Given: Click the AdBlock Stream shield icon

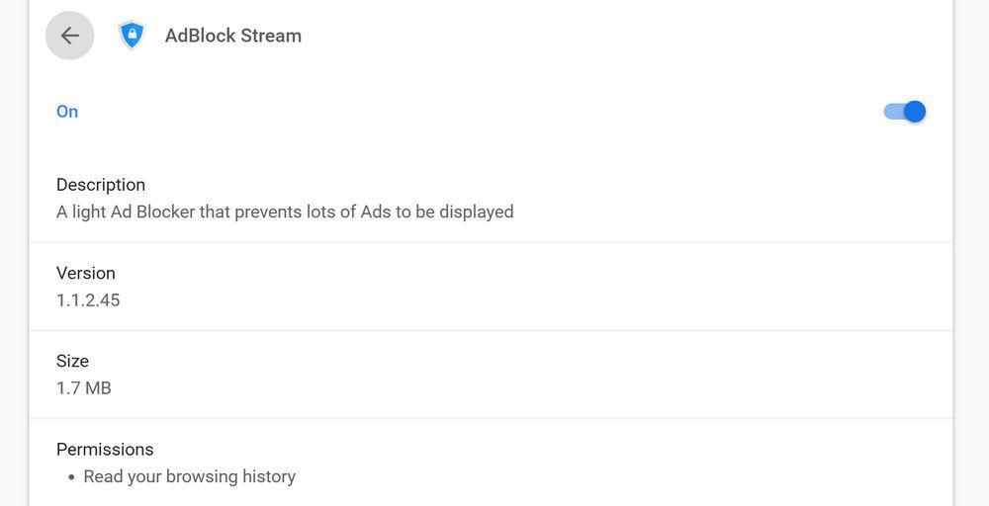Looking at the screenshot, I should click(132, 36).
